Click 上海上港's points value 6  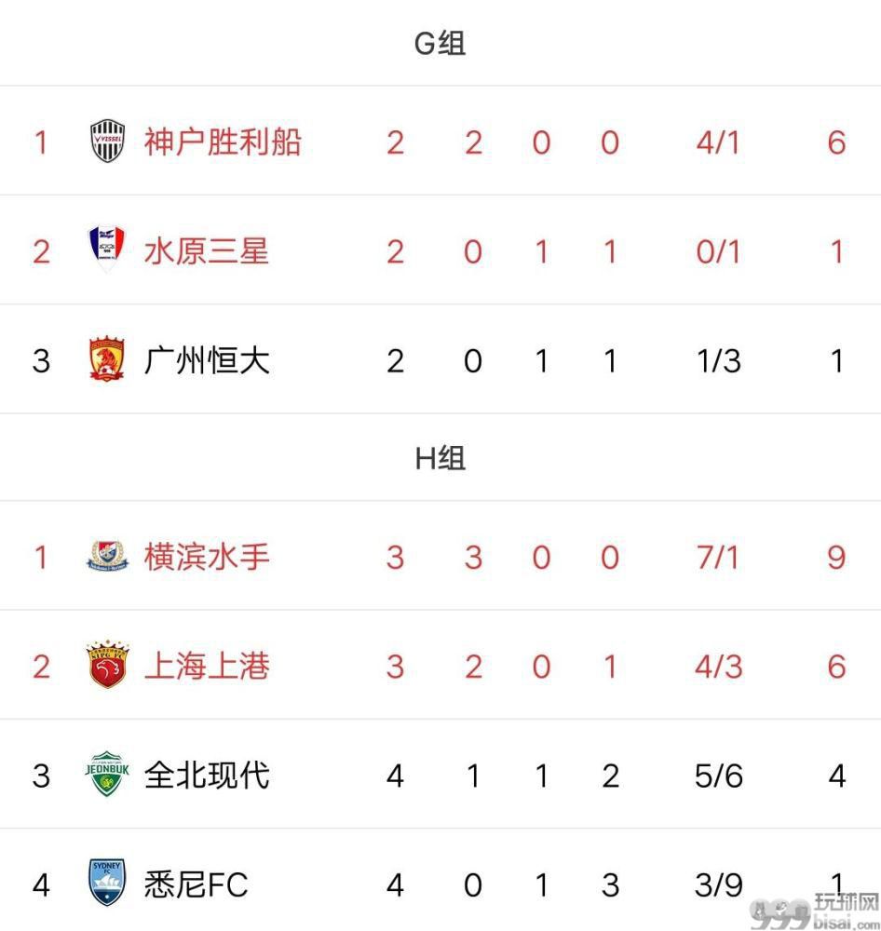point(836,667)
